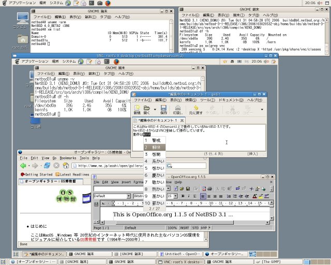Click the Stop icon in browser toolbar
The image size is (331, 265).
(x=56, y=166)
